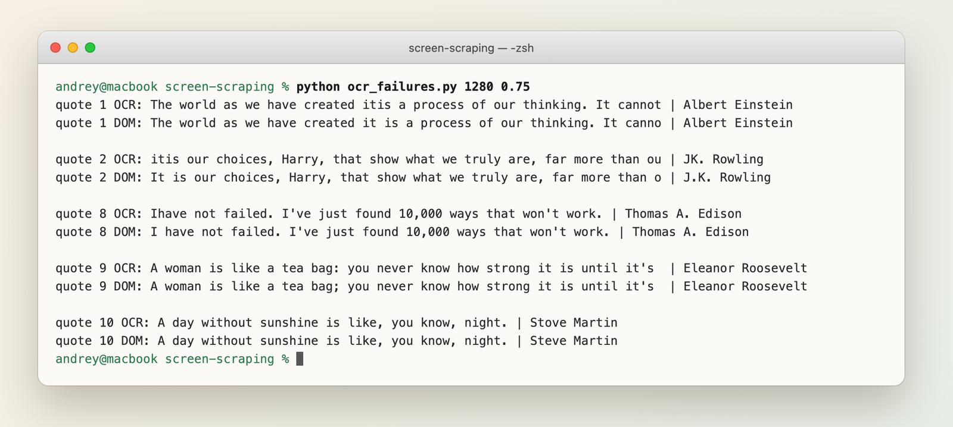This screenshot has width=953, height=427.
Task: Click the 'quote 9 DOM:' line label
Action: (x=99, y=287)
